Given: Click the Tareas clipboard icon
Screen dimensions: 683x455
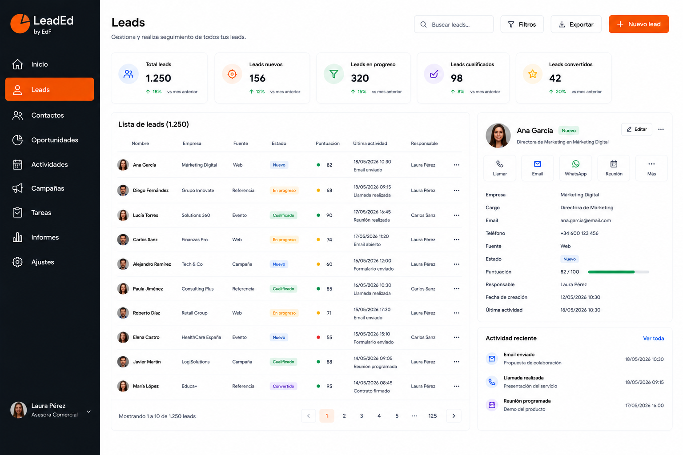Looking at the screenshot, I should click(17, 213).
